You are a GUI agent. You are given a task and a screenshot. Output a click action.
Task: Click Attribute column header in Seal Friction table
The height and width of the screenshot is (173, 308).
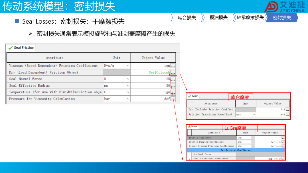coord(54,58)
